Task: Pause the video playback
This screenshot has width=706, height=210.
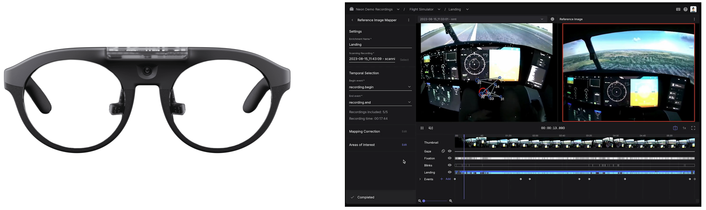Action: point(422,128)
